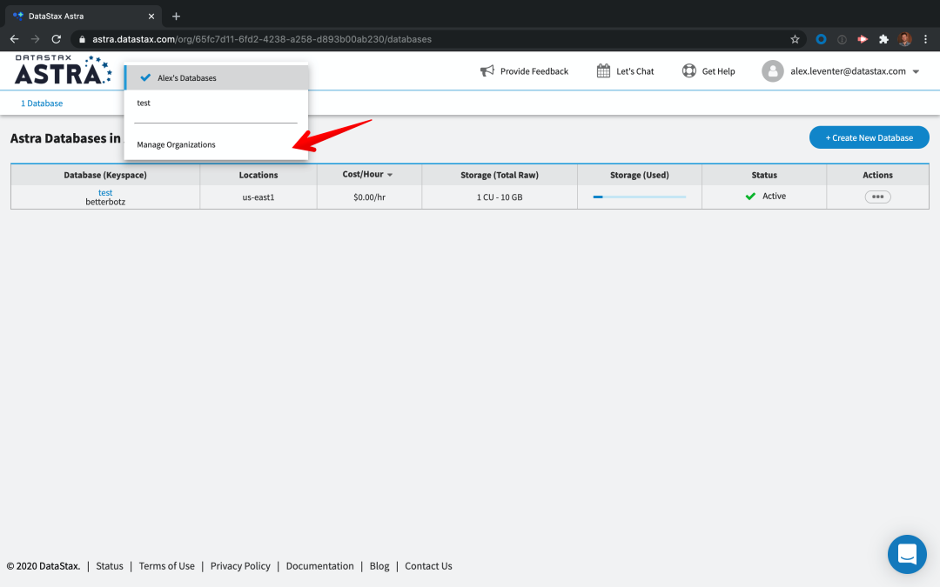Select the DataStax Astra browser tab
This screenshot has height=587, width=940.
(x=84, y=17)
